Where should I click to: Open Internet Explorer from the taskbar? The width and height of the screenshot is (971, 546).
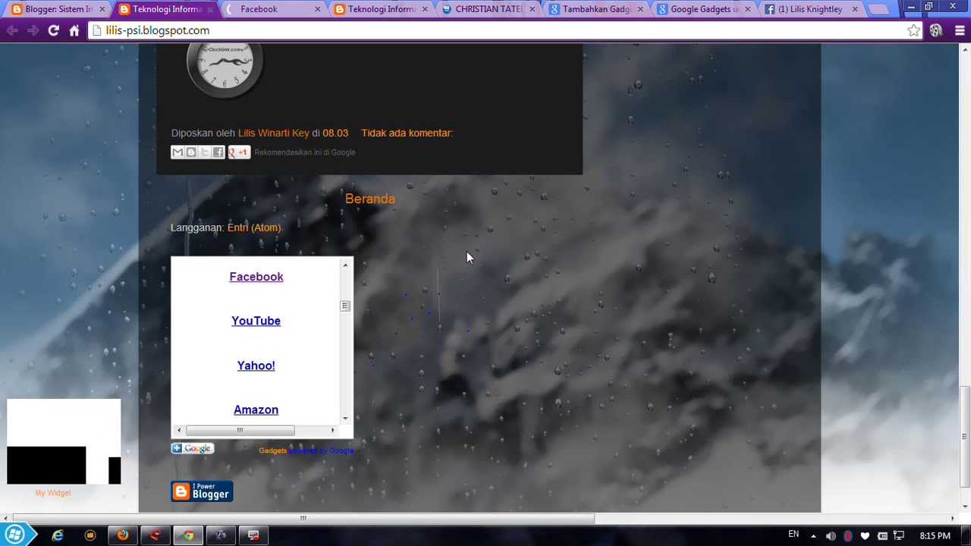(x=58, y=535)
